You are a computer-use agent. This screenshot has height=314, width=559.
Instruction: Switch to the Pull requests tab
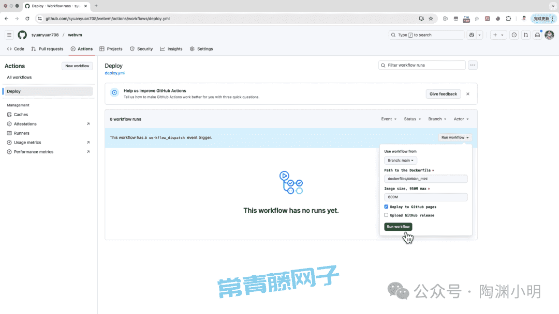click(x=47, y=49)
